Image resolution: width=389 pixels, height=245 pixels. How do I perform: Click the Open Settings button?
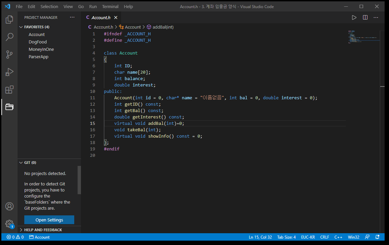(49, 220)
